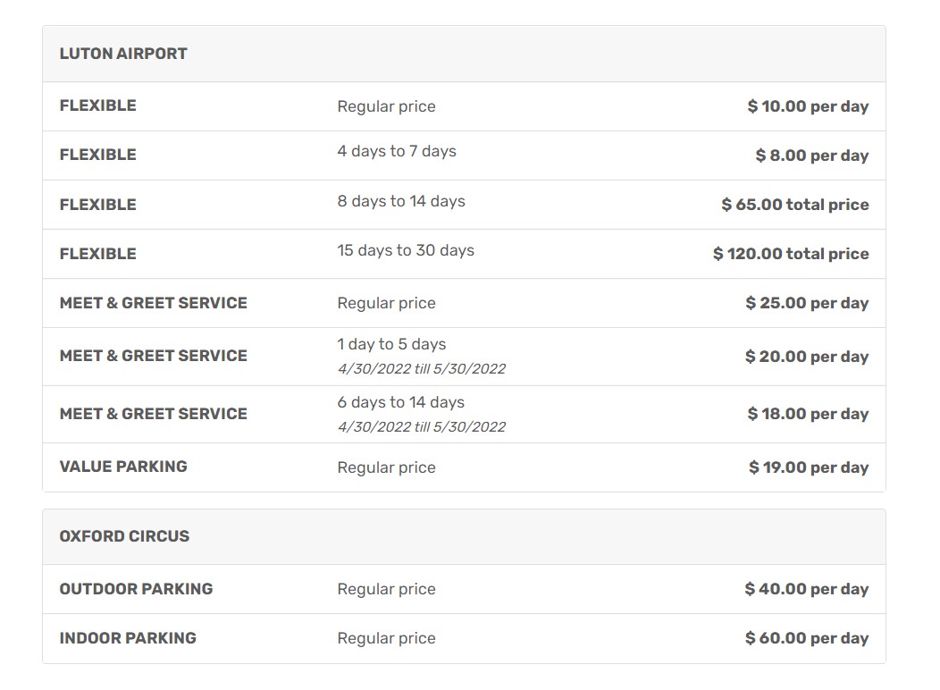Image resolution: width=940 pixels, height=690 pixels.
Task: Click the "8 days to 14 days" text
Action: click(401, 201)
